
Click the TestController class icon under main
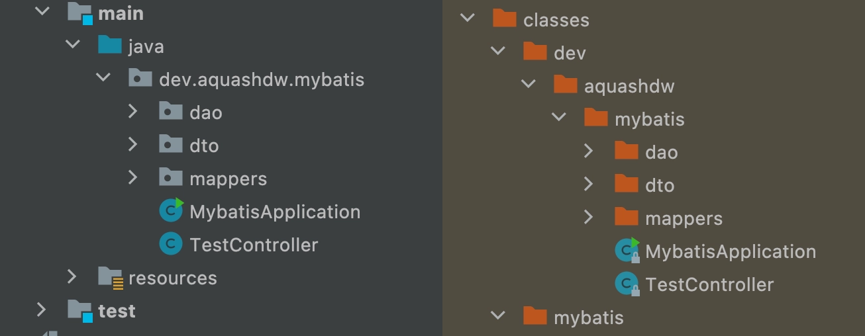171,245
